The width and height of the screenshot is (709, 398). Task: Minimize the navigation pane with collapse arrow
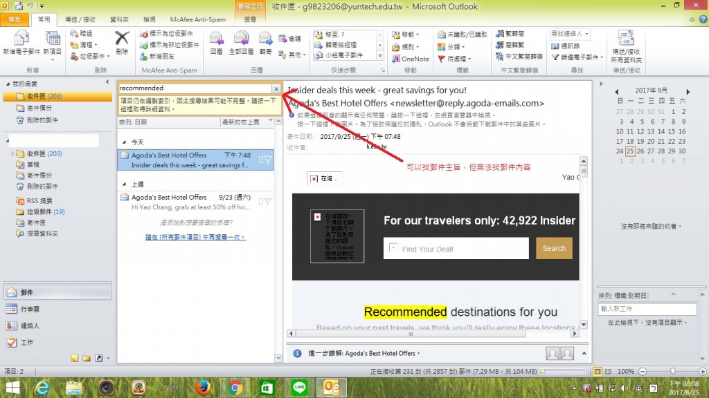[x=107, y=82]
